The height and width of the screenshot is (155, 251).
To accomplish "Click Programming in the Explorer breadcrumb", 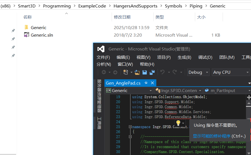I will click(x=57, y=6).
